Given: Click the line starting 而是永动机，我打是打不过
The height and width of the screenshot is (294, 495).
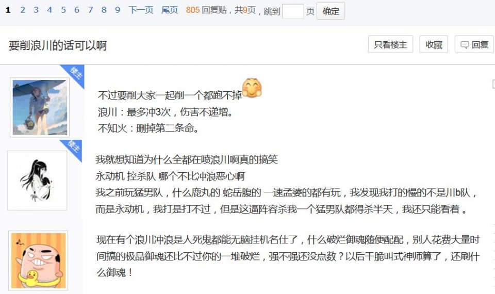Looking at the screenshot, I should 281,209.
